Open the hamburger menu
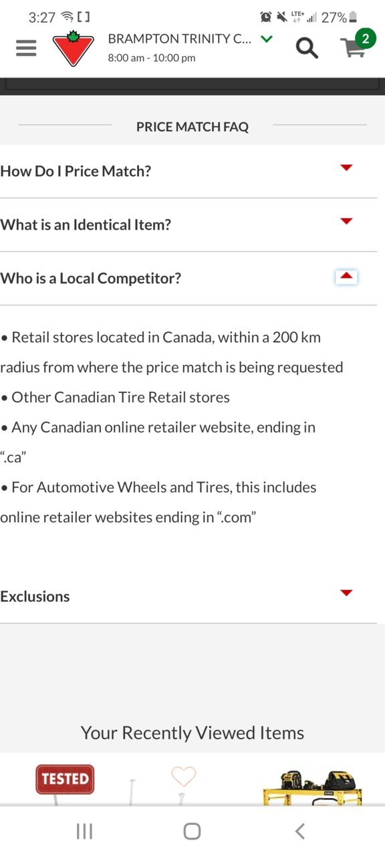The image size is (385, 857). tap(26, 48)
